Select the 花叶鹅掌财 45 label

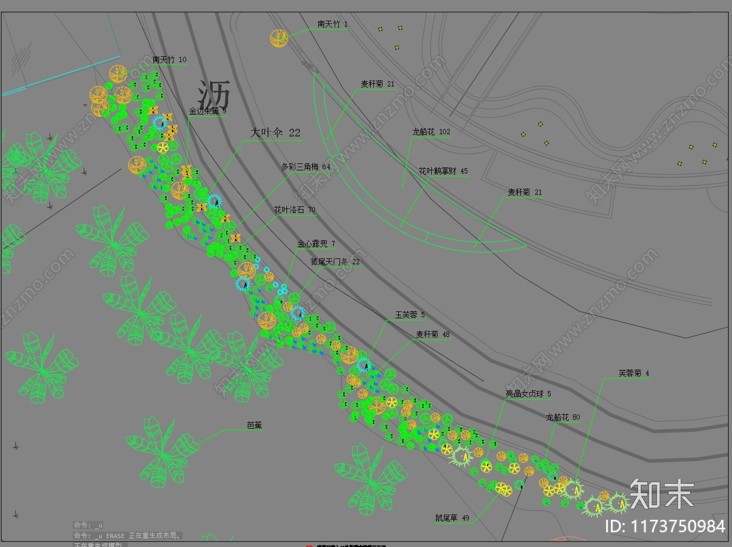(443, 171)
